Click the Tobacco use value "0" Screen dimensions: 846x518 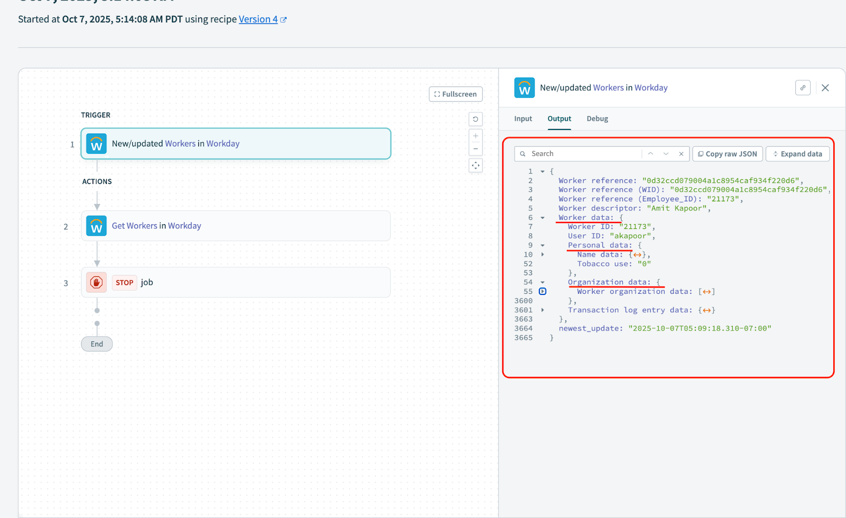click(x=644, y=264)
